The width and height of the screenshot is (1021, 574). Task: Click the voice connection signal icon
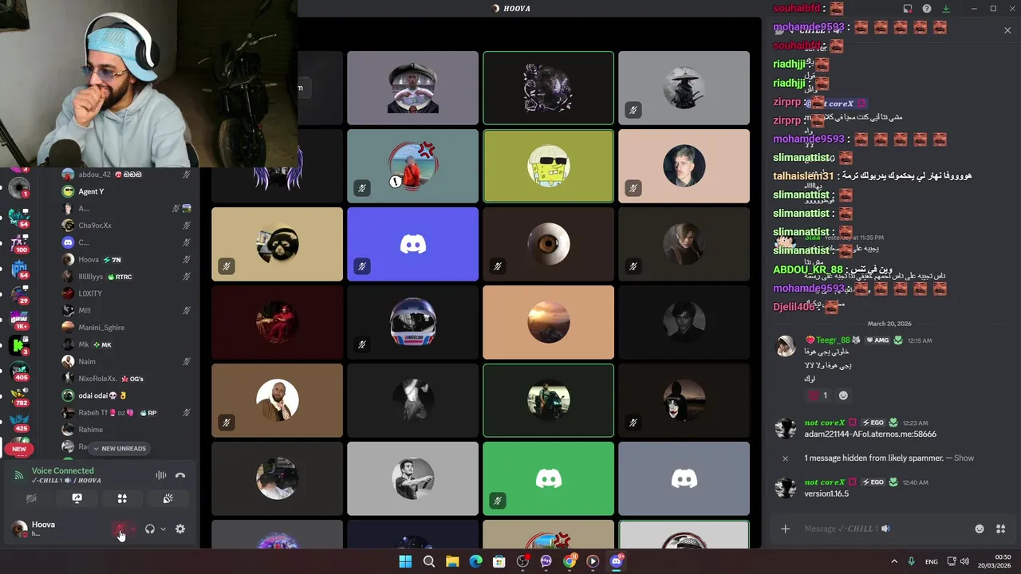(19, 475)
